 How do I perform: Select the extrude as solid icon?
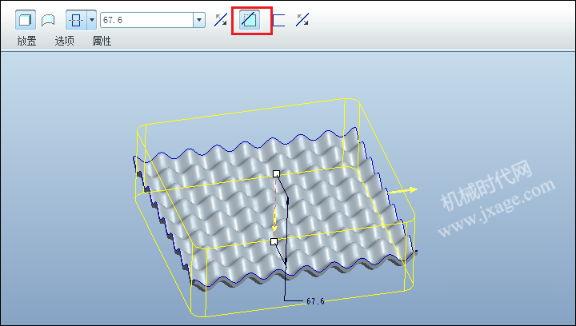pyautogui.click(x=26, y=20)
